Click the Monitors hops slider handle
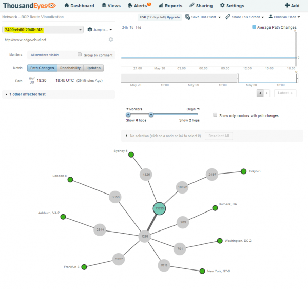Screen dimensions: 308x289 click(128, 114)
